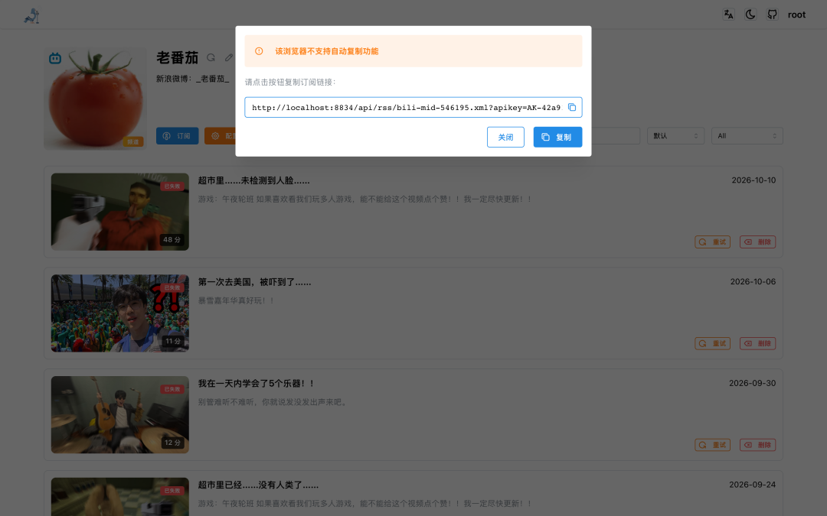Click the date 2026-10-06
Screen dimensions: 827x516
753,281
